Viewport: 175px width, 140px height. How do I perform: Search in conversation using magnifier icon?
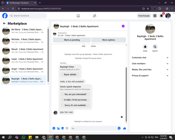pyautogui.click(x=155, y=47)
